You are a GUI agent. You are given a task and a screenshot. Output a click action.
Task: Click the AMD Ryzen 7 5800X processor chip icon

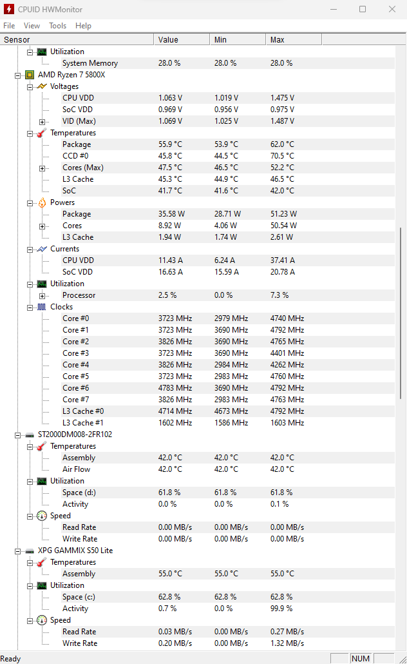click(30, 75)
